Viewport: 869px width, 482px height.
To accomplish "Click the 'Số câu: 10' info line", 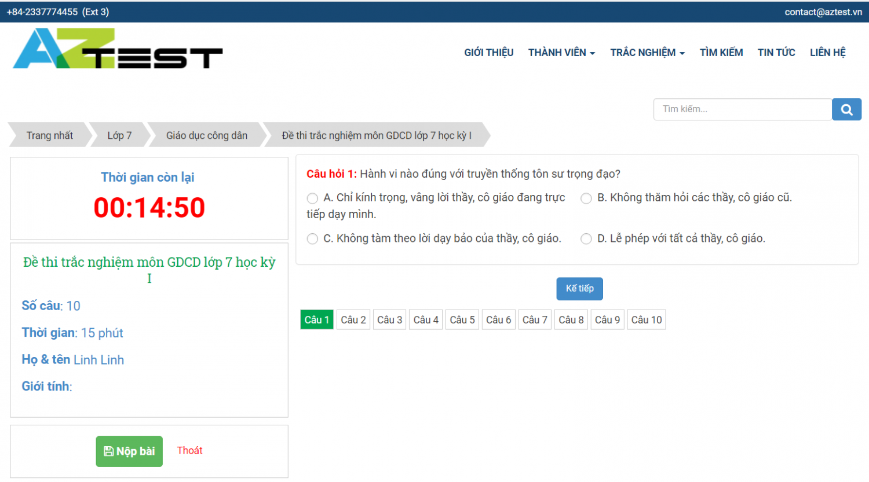I will coord(51,306).
